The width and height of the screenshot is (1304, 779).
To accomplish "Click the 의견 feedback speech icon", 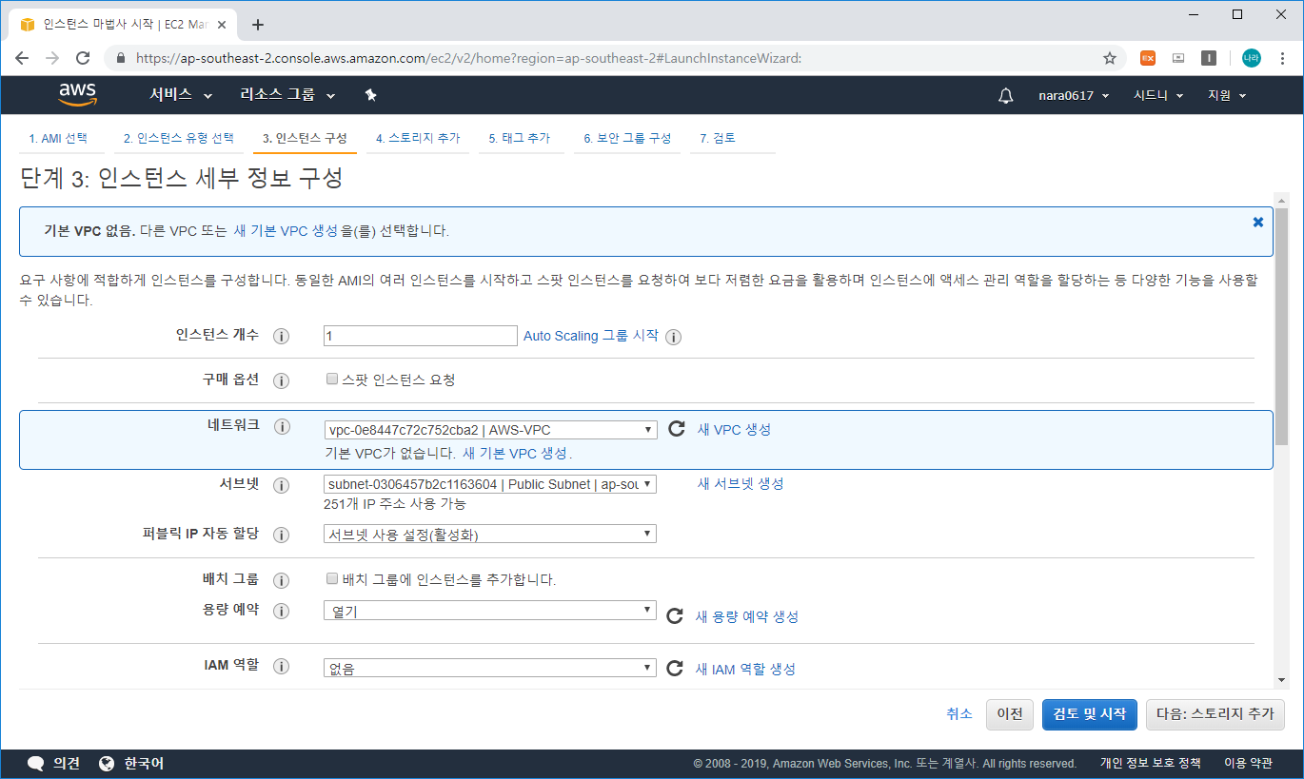I will [36, 763].
